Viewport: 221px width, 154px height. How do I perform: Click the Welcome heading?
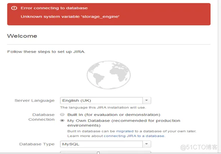click(x=22, y=36)
